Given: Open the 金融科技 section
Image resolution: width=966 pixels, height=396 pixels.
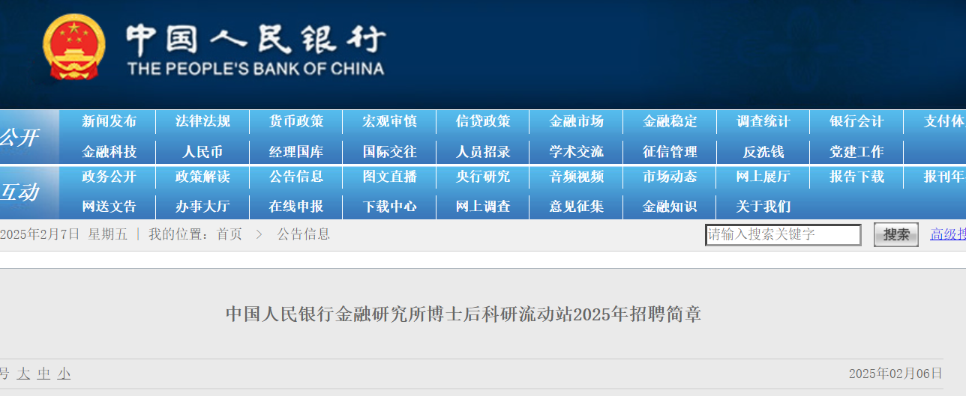Looking at the screenshot, I should 109,152.
